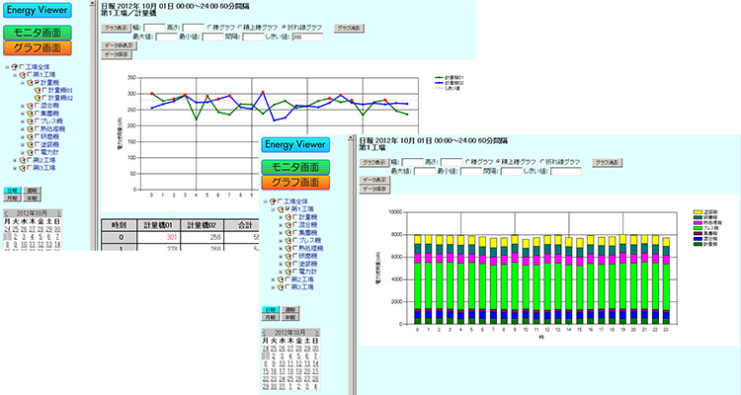
Task: Expand the 第3工場 node in the top-left tree
Action: (x=14, y=169)
